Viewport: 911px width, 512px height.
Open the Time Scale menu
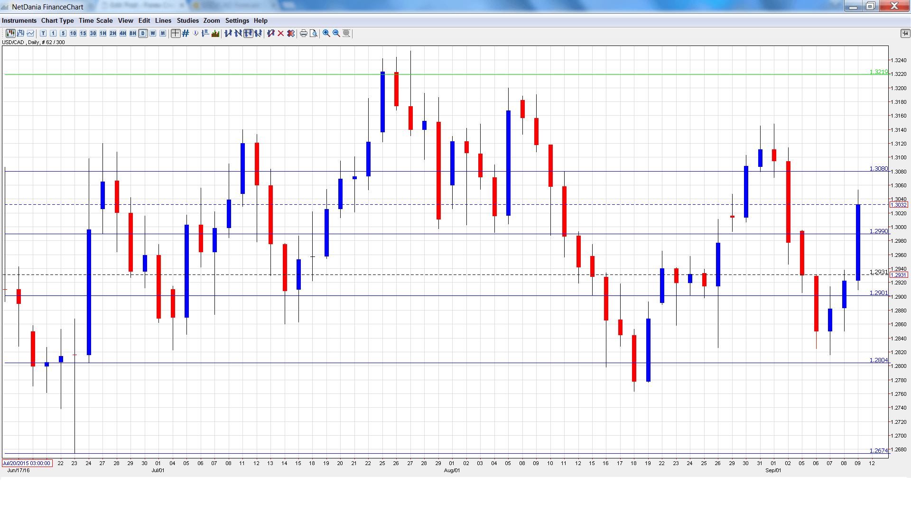click(x=95, y=20)
